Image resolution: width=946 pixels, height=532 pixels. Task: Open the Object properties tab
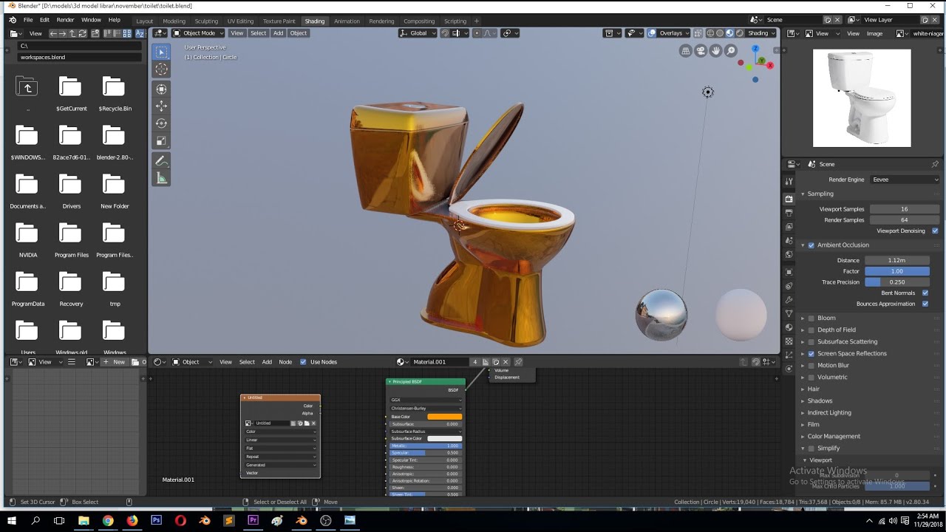click(x=789, y=272)
